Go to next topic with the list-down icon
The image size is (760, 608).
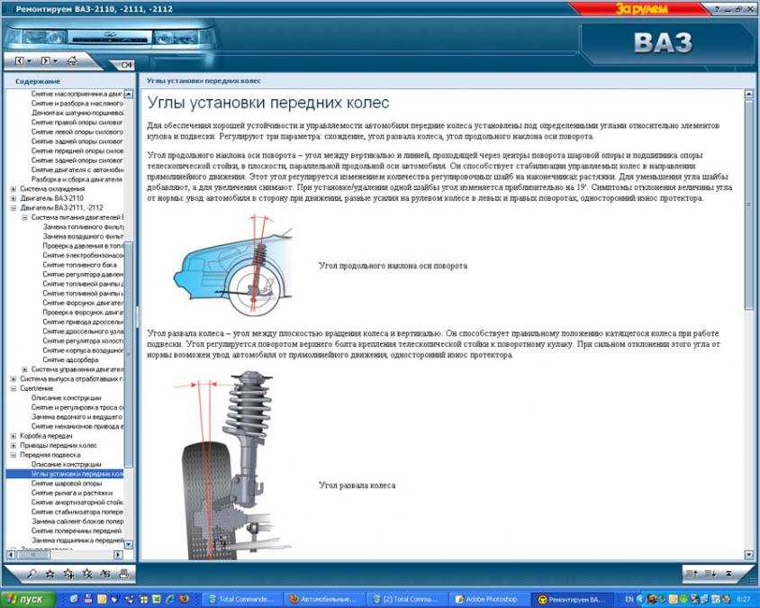point(710,574)
